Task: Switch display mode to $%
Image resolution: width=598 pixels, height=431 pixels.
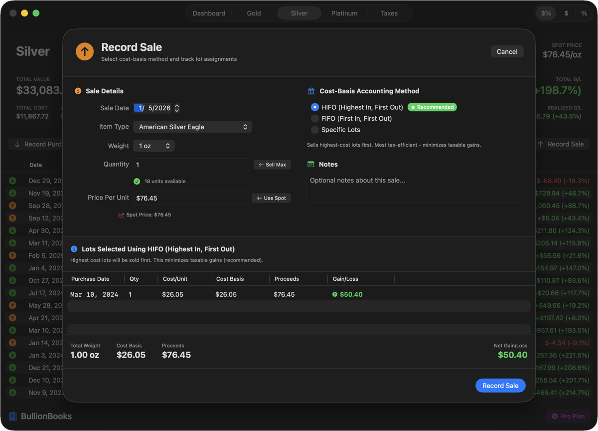Action: (x=546, y=13)
